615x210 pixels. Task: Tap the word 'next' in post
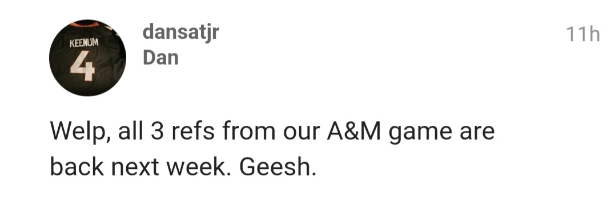(135, 168)
